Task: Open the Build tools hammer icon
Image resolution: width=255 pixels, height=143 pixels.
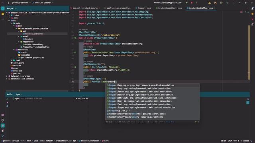Action: pyautogui.click(x=215, y=3)
